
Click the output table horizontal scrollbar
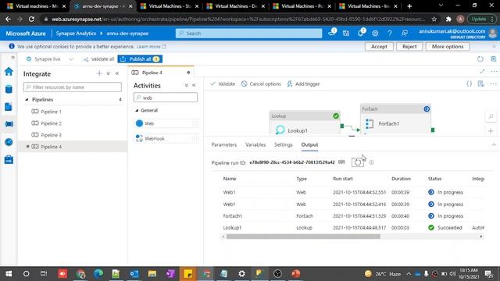[303, 237]
